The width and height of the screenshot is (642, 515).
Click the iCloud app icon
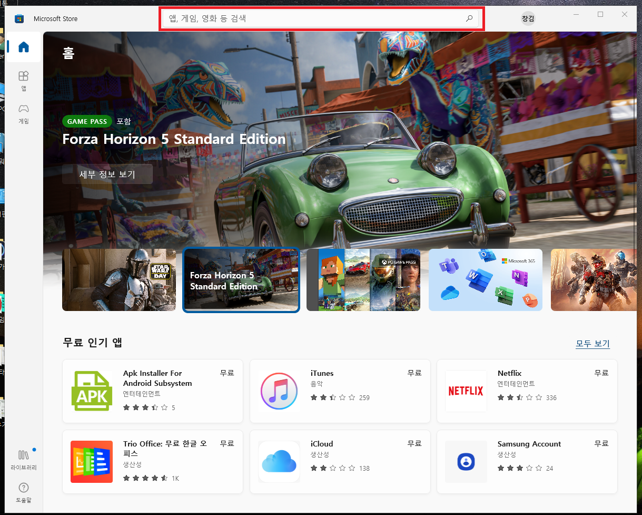[279, 462]
